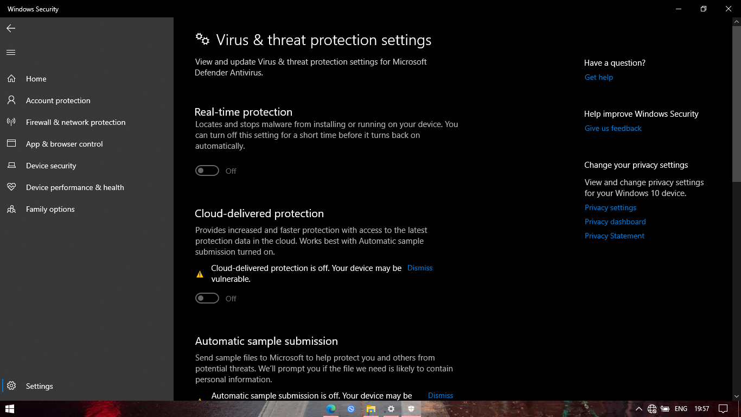Open Account protection settings
The height and width of the screenshot is (417, 741).
tap(58, 100)
